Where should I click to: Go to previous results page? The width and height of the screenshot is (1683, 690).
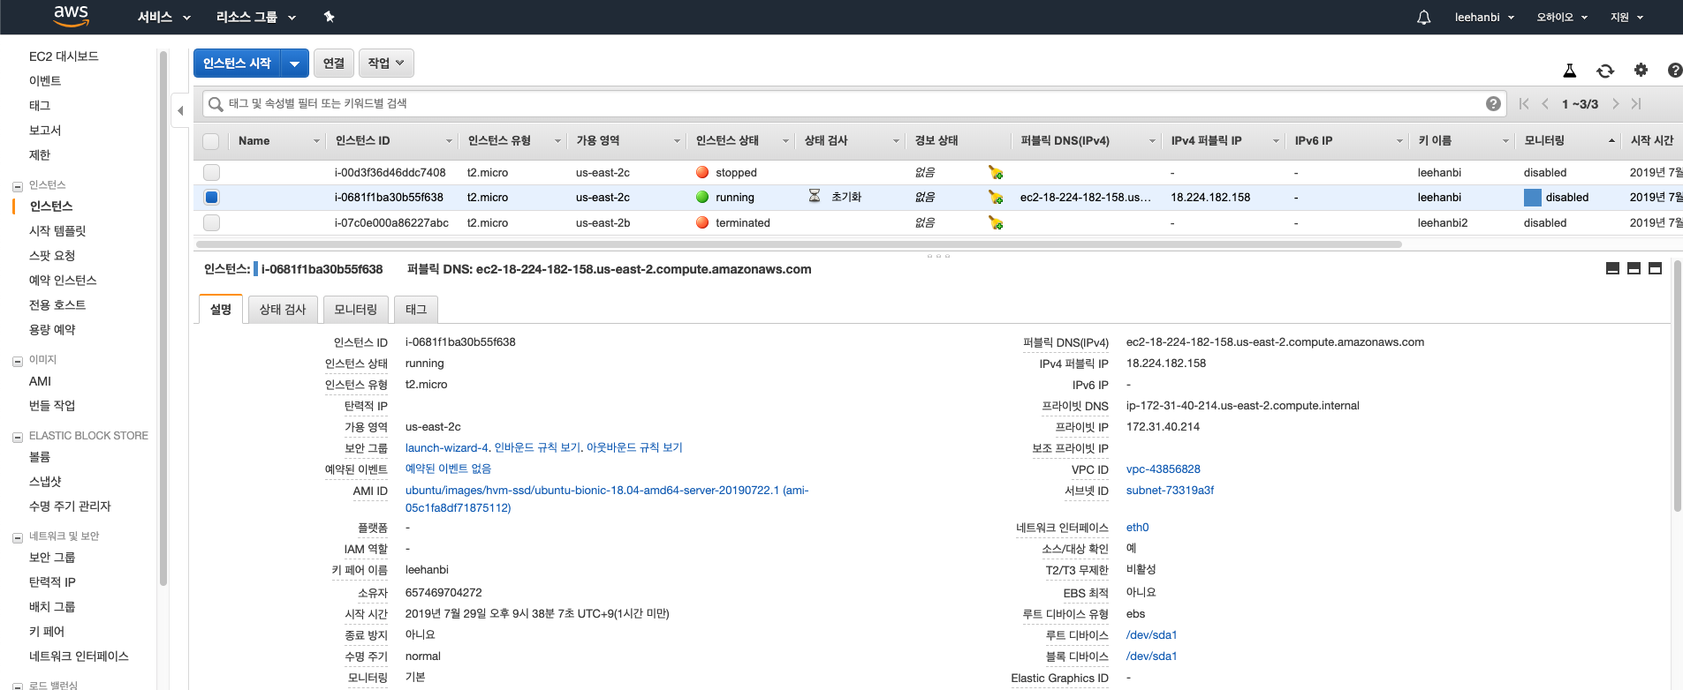[1545, 103]
